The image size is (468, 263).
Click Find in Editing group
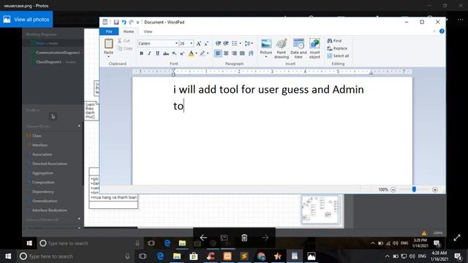(x=334, y=41)
